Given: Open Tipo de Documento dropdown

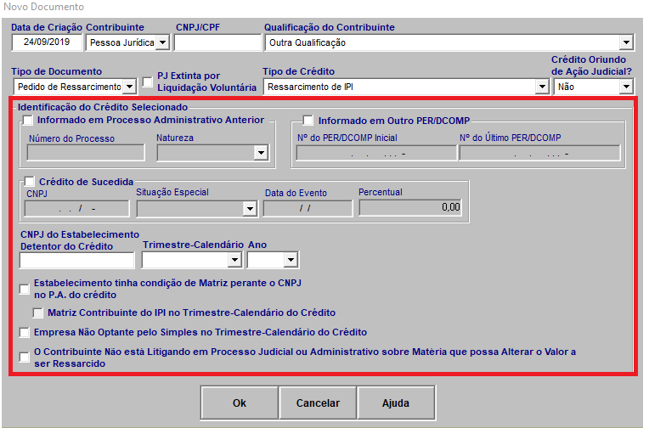Looking at the screenshot, I should click(x=128, y=87).
